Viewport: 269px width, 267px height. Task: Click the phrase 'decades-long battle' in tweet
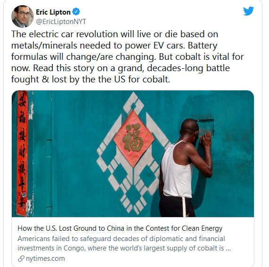188,68
